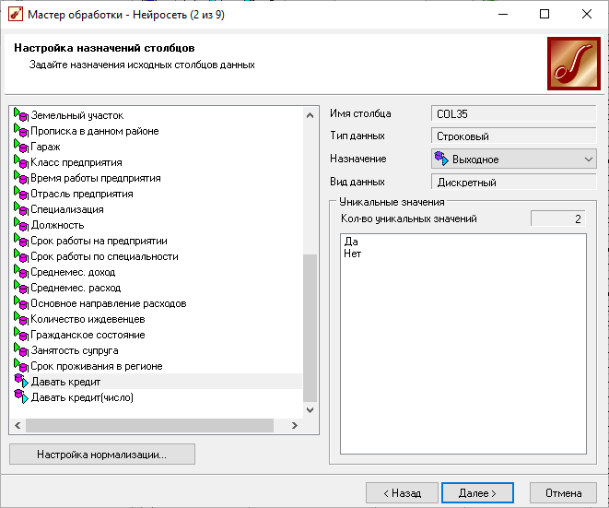The image size is (609, 508).
Task: Click the vertical scrollbar thumb of column list
Action: 310,328
